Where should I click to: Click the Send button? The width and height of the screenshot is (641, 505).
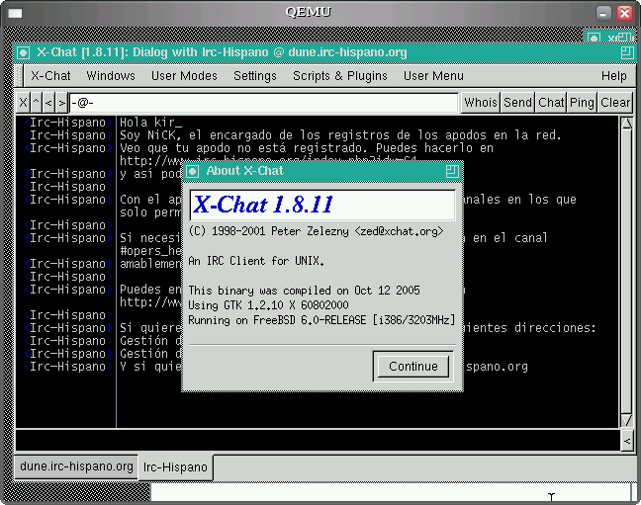518,103
